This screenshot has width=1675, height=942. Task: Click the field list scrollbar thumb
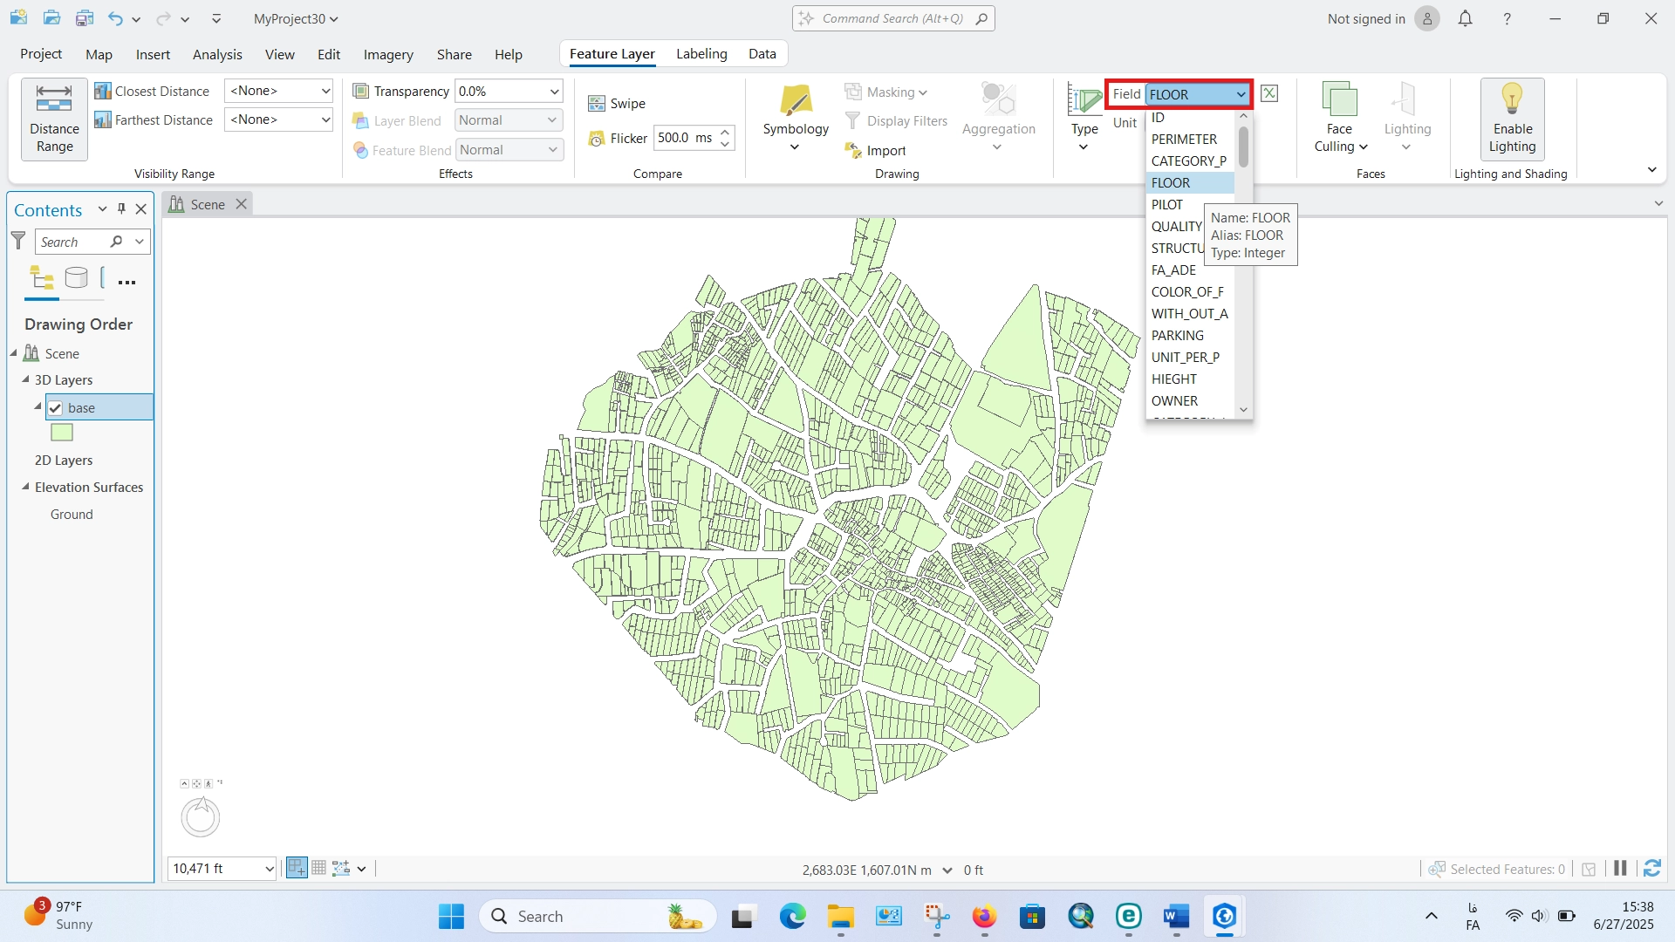[1243, 147]
